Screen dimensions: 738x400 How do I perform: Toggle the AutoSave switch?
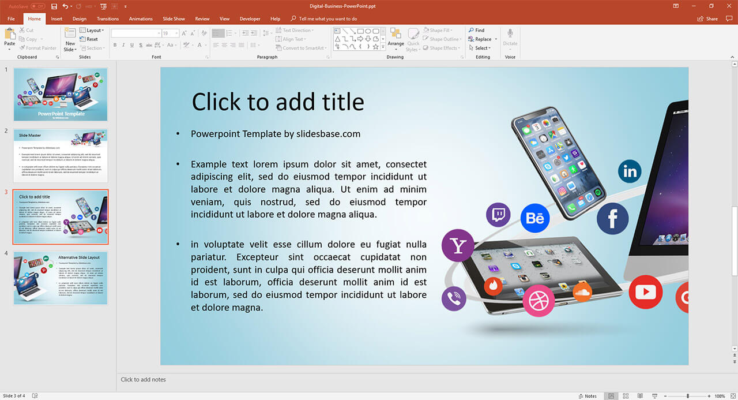click(38, 6)
